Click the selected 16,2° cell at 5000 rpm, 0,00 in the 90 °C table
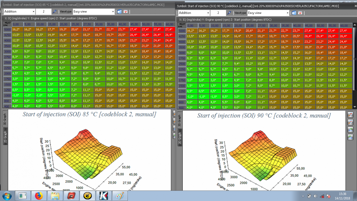This screenshot has width=357, height=201. point(192,31)
